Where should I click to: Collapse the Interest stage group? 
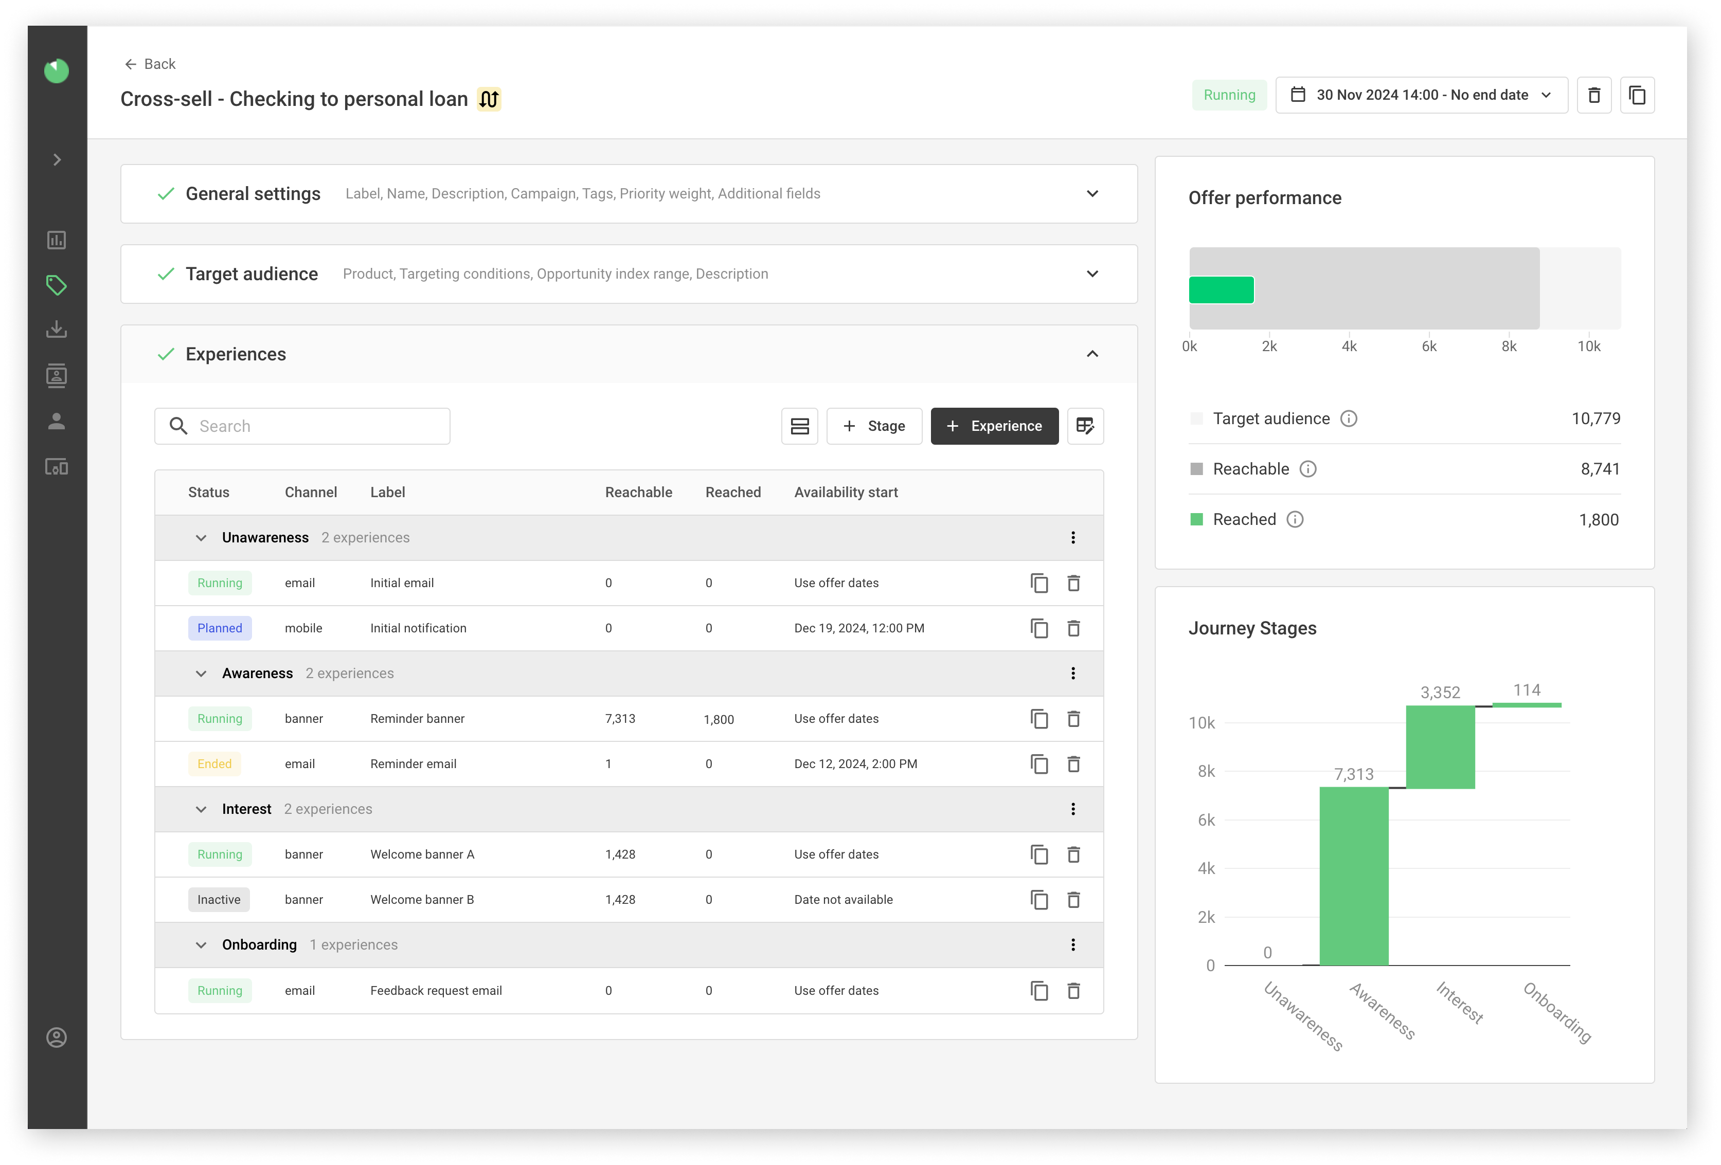tap(201, 809)
